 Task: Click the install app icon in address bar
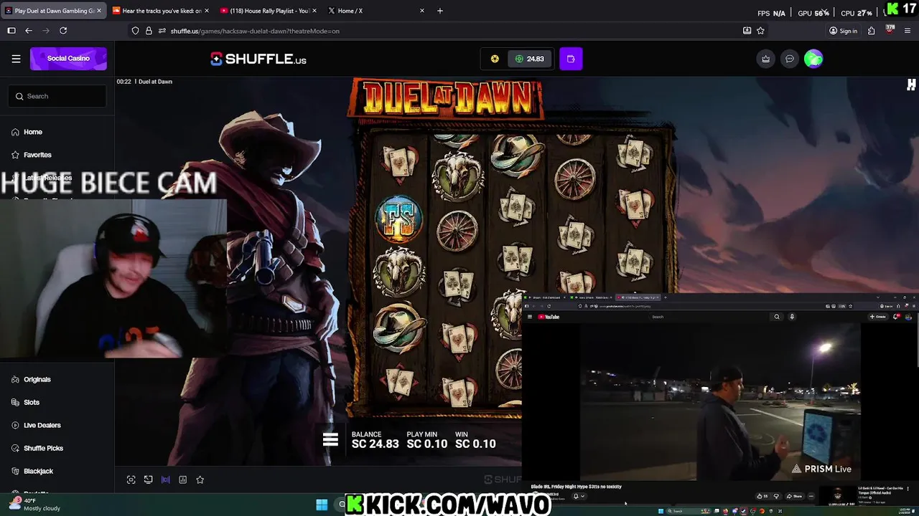pyautogui.click(x=747, y=31)
